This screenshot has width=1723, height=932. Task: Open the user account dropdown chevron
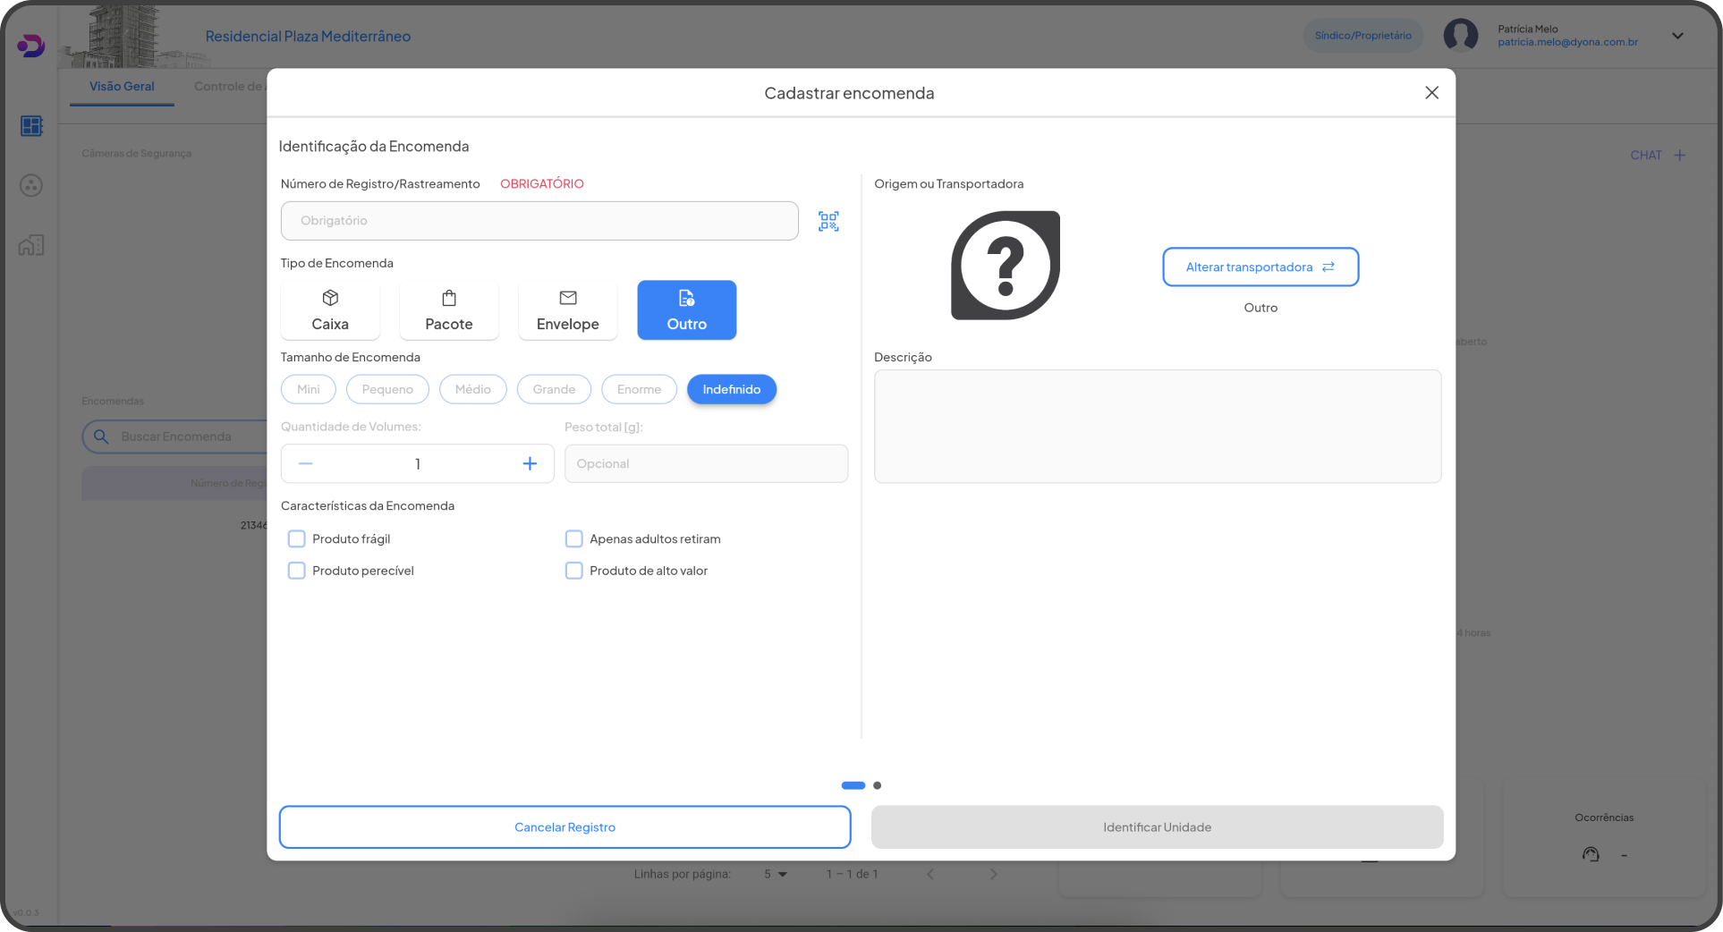point(1677,36)
